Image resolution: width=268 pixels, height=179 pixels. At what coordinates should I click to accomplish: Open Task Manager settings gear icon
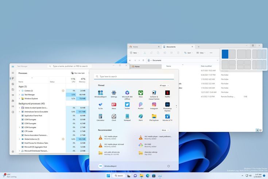(x=13, y=151)
